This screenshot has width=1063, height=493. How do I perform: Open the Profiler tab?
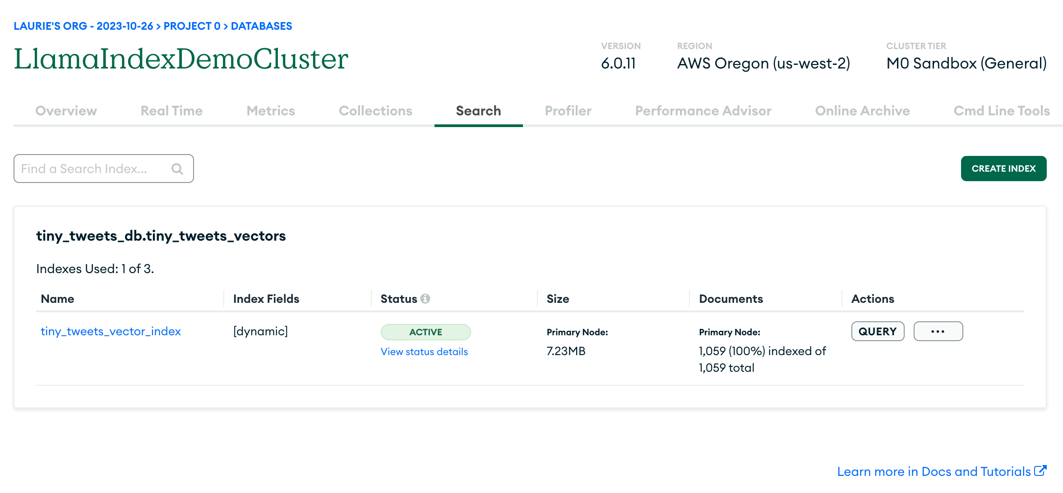pyautogui.click(x=568, y=111)
